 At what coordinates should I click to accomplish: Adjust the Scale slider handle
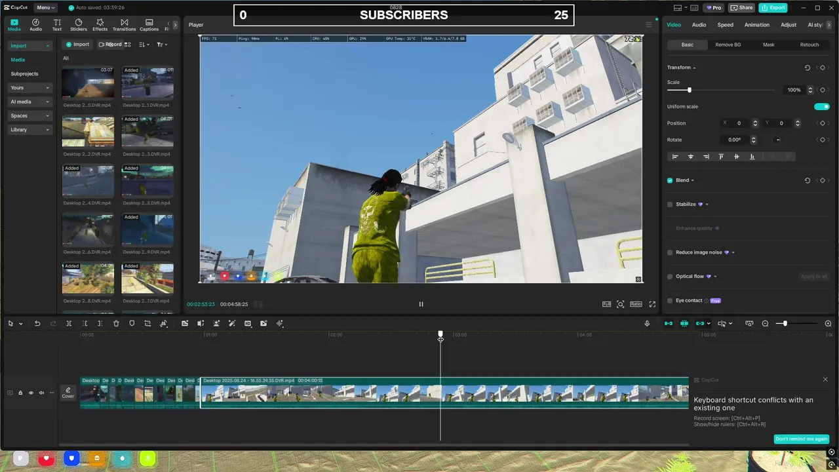point(689,90)
